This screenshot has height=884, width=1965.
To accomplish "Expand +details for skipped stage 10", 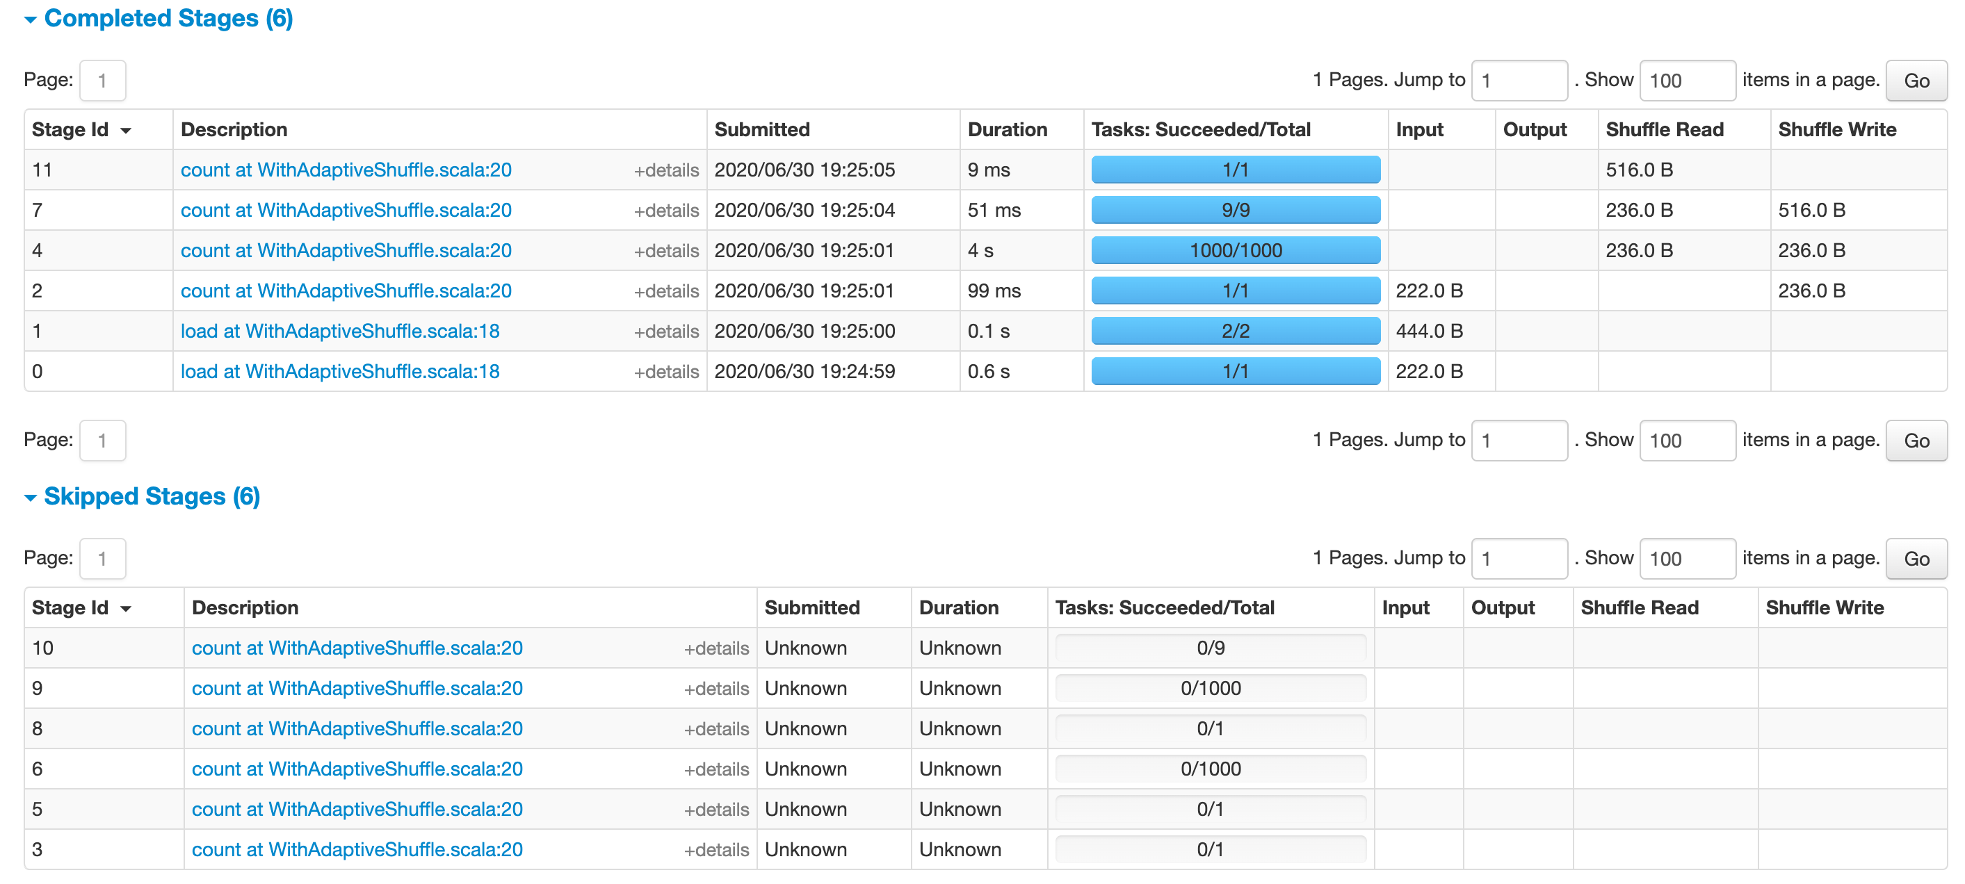I will 715,648.
